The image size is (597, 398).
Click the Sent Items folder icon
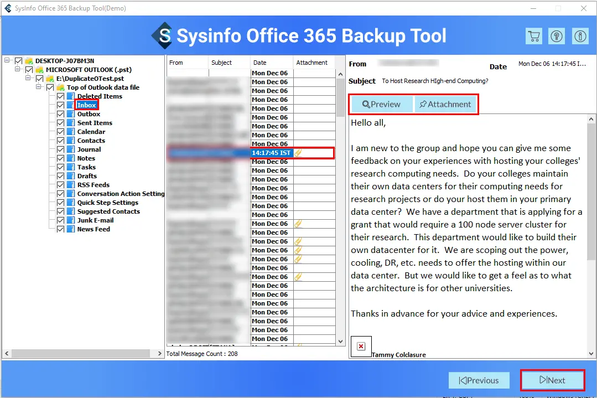click(71, 123)
